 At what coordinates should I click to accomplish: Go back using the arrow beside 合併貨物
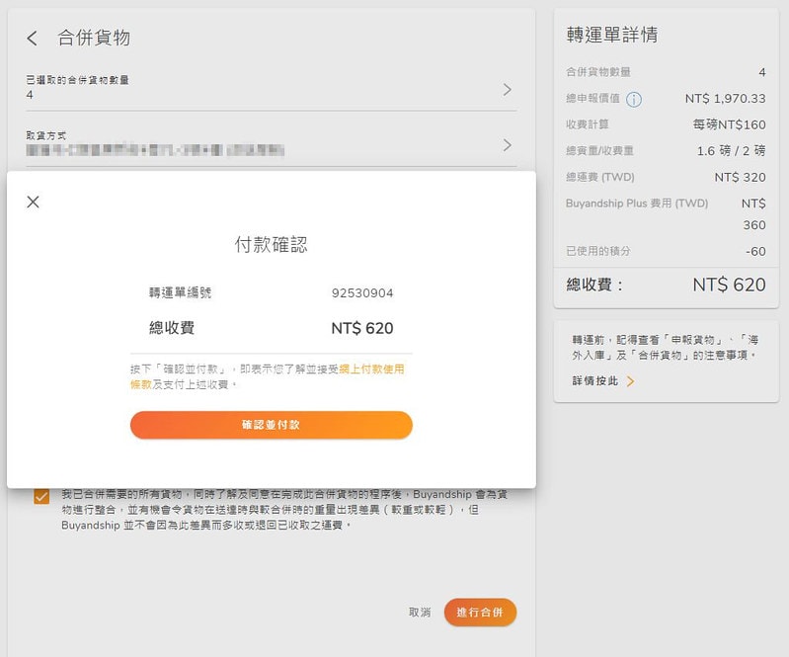point(33,39)
